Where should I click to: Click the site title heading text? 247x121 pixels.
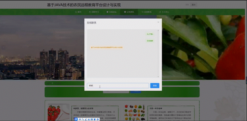pos(84,5)
